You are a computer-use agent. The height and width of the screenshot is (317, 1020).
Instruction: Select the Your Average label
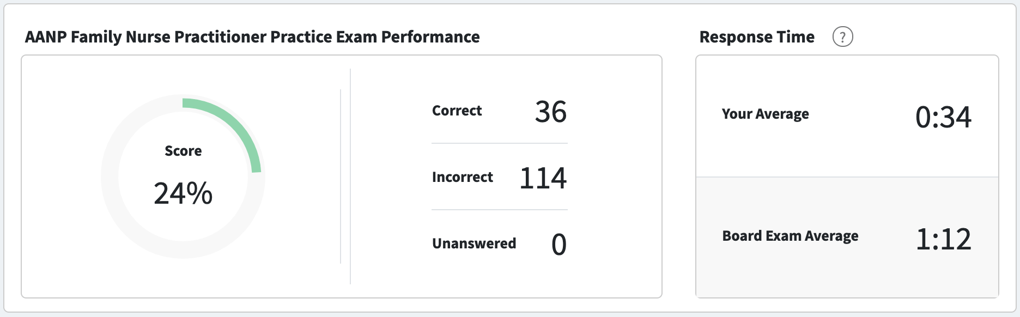pyautogui.click(x=765, y=114)
